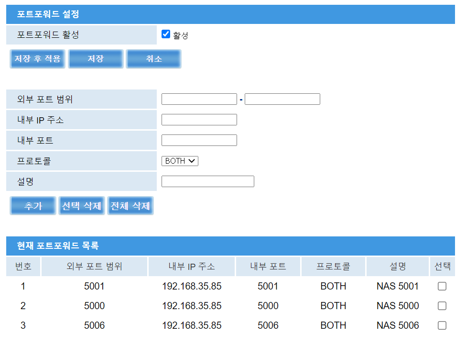Select the checkbox for NAS 5001 rule
466x346 pixels.
point(442,286)
